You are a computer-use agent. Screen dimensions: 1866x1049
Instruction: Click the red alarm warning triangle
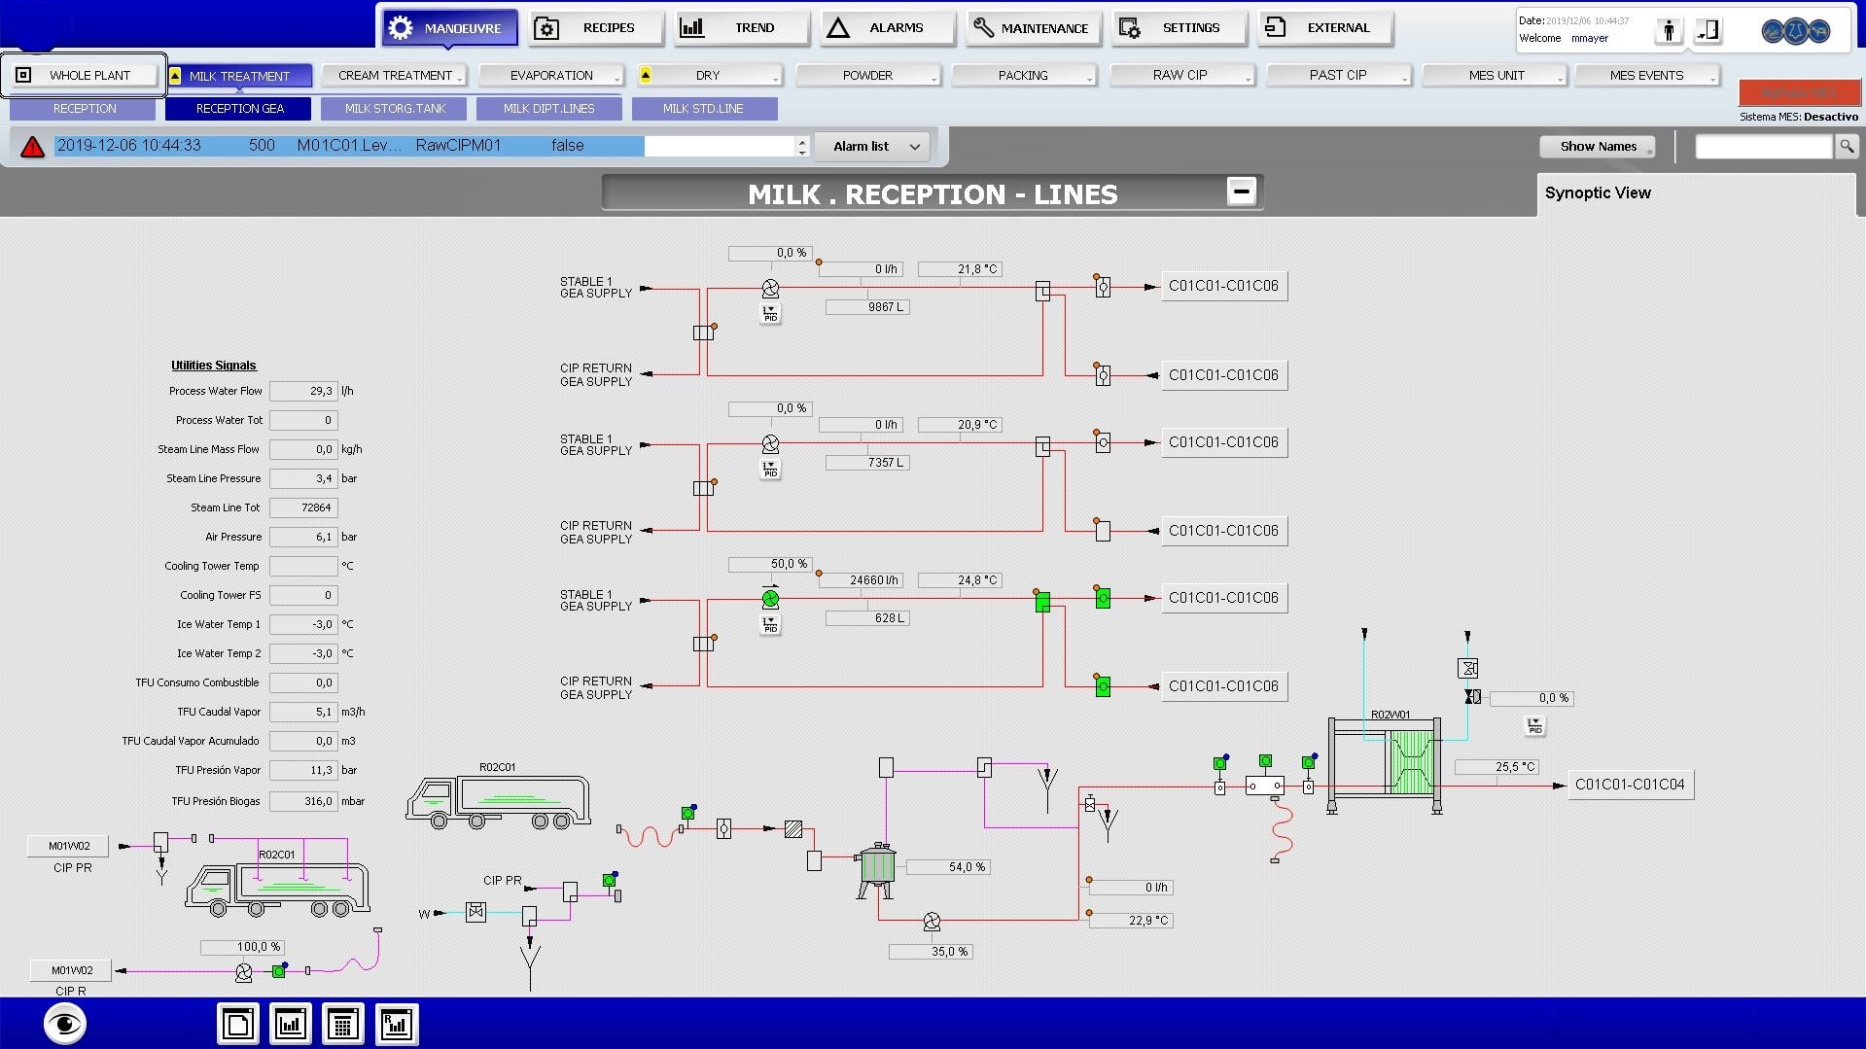coord(33,147)
